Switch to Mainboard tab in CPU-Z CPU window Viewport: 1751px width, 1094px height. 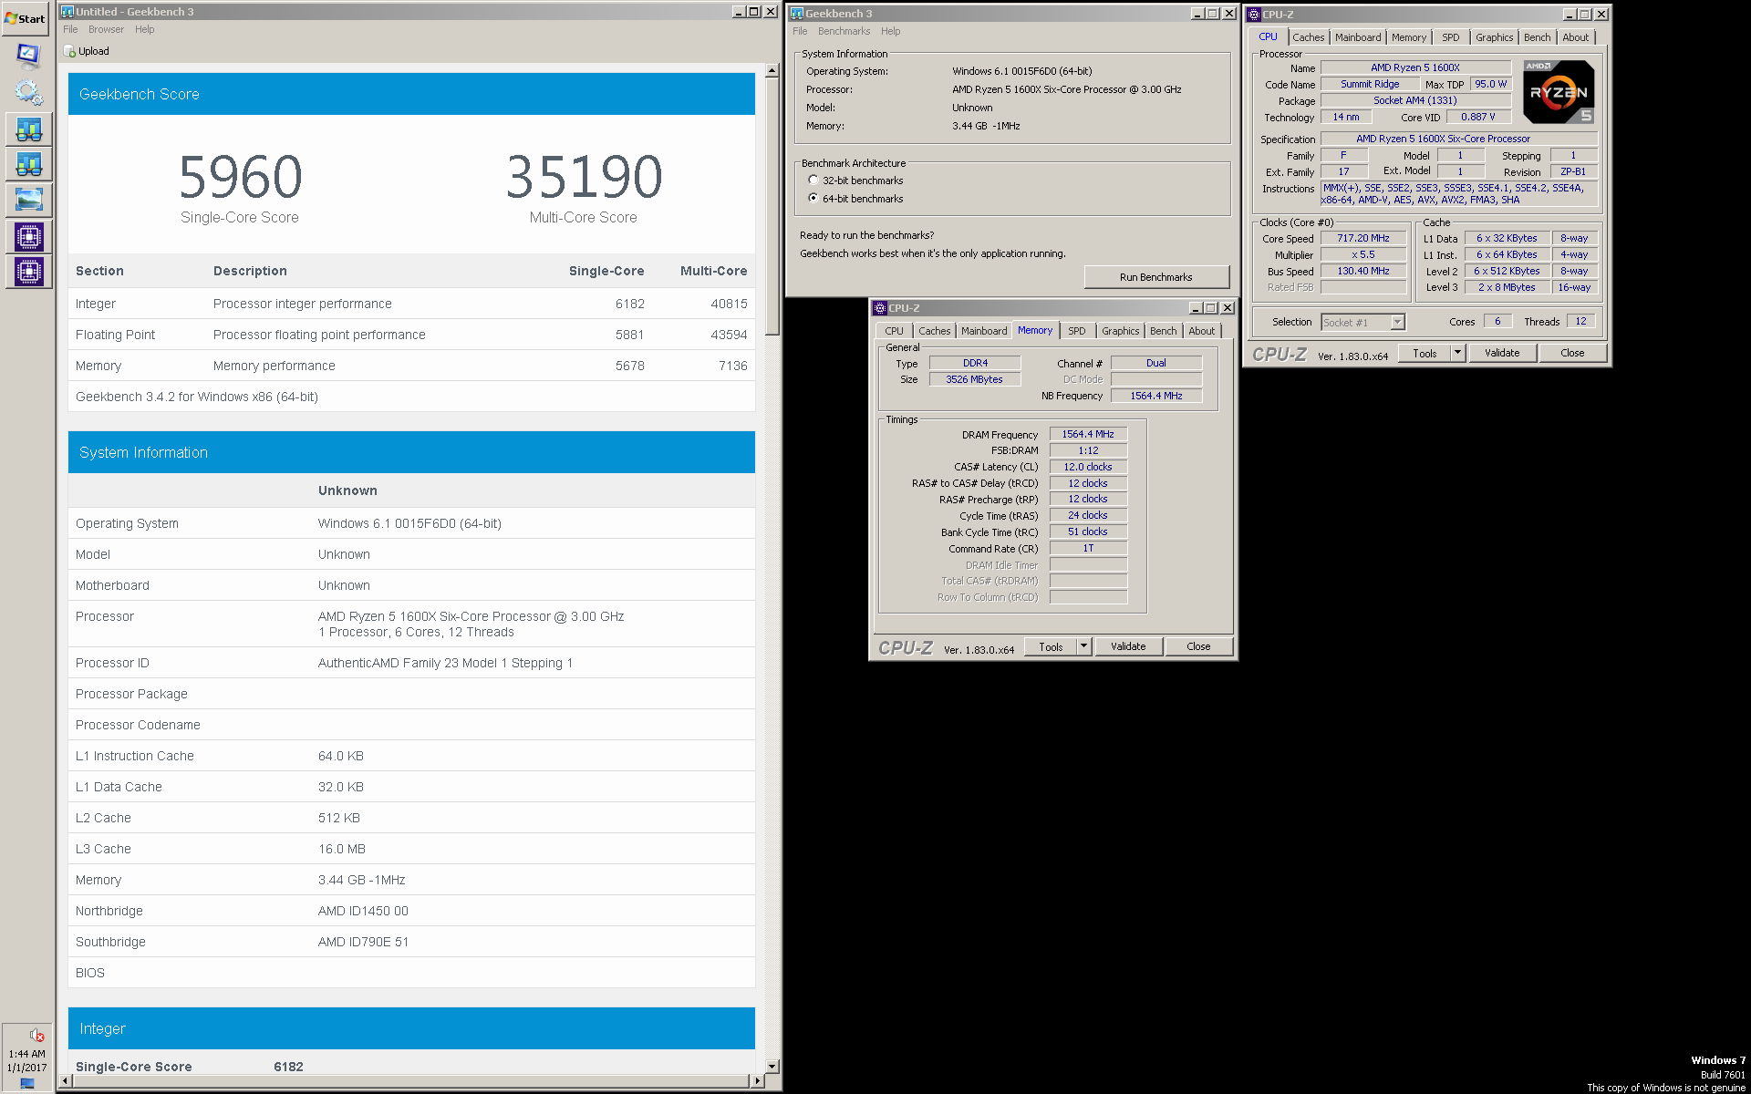(1358, 37)
